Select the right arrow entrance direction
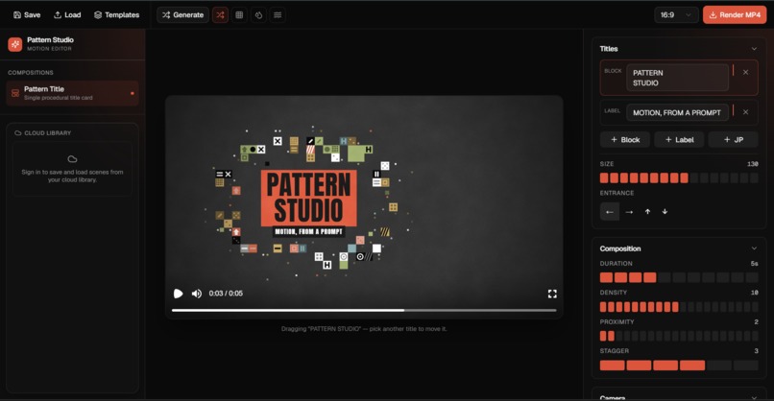 pyautogui.click(x=629, y=212)
